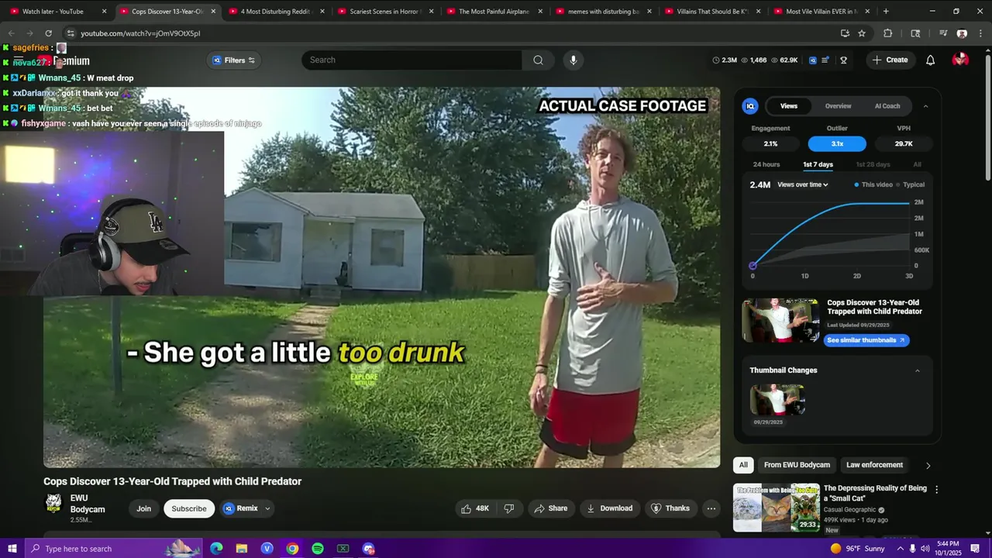The width and height of the screenshot is (992, 558).
Task: Expand the Remix button dropdown arrow
Action: point(267,508)
